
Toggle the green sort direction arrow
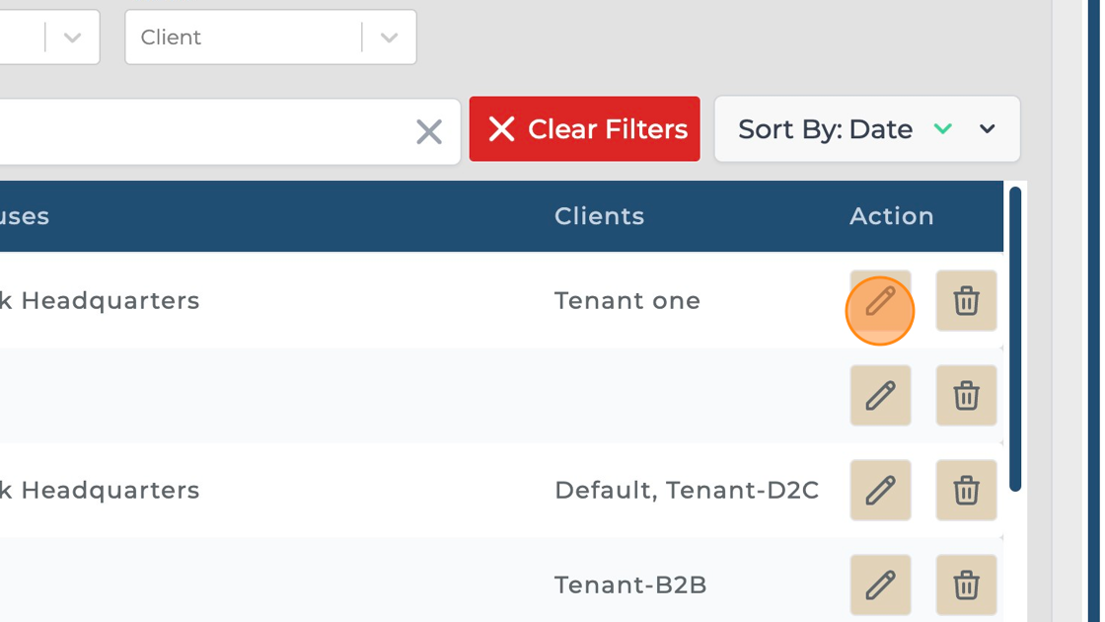(x=943, y=129)
